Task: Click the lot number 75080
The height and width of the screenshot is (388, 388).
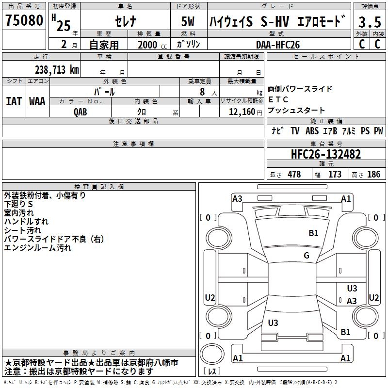Action: (24, 20)
